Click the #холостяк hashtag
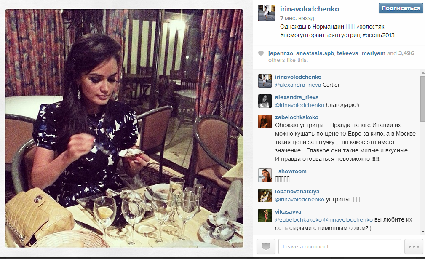 371,27
